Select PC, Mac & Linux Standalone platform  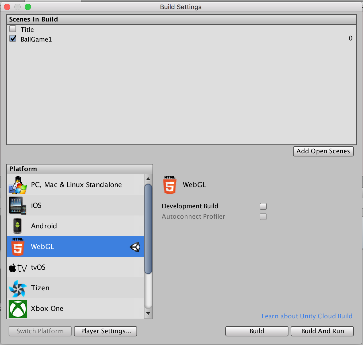point(75,185)
